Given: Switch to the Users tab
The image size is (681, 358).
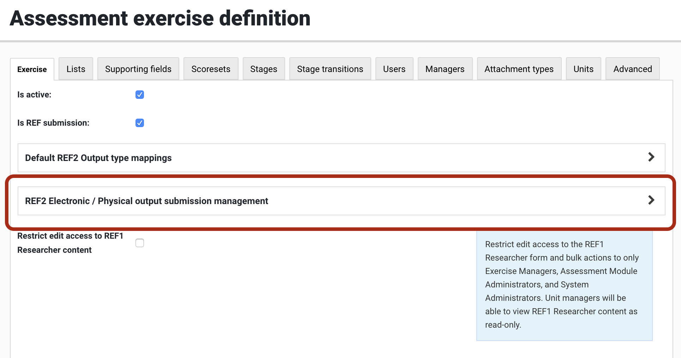Looking at the screenshot, I should (394, 69).
